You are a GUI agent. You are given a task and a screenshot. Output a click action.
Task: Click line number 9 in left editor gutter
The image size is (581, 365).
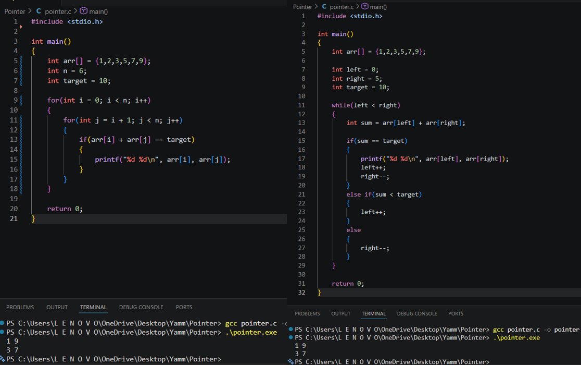16,100
